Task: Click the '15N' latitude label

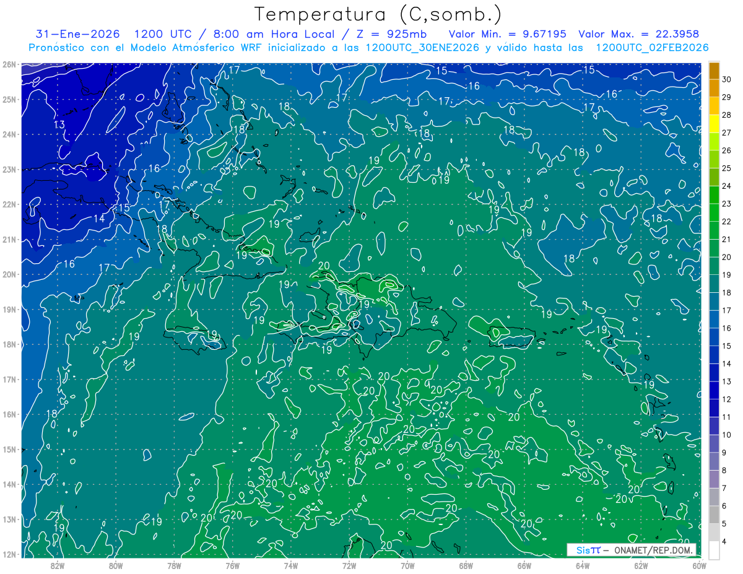Action: [9, 450]
